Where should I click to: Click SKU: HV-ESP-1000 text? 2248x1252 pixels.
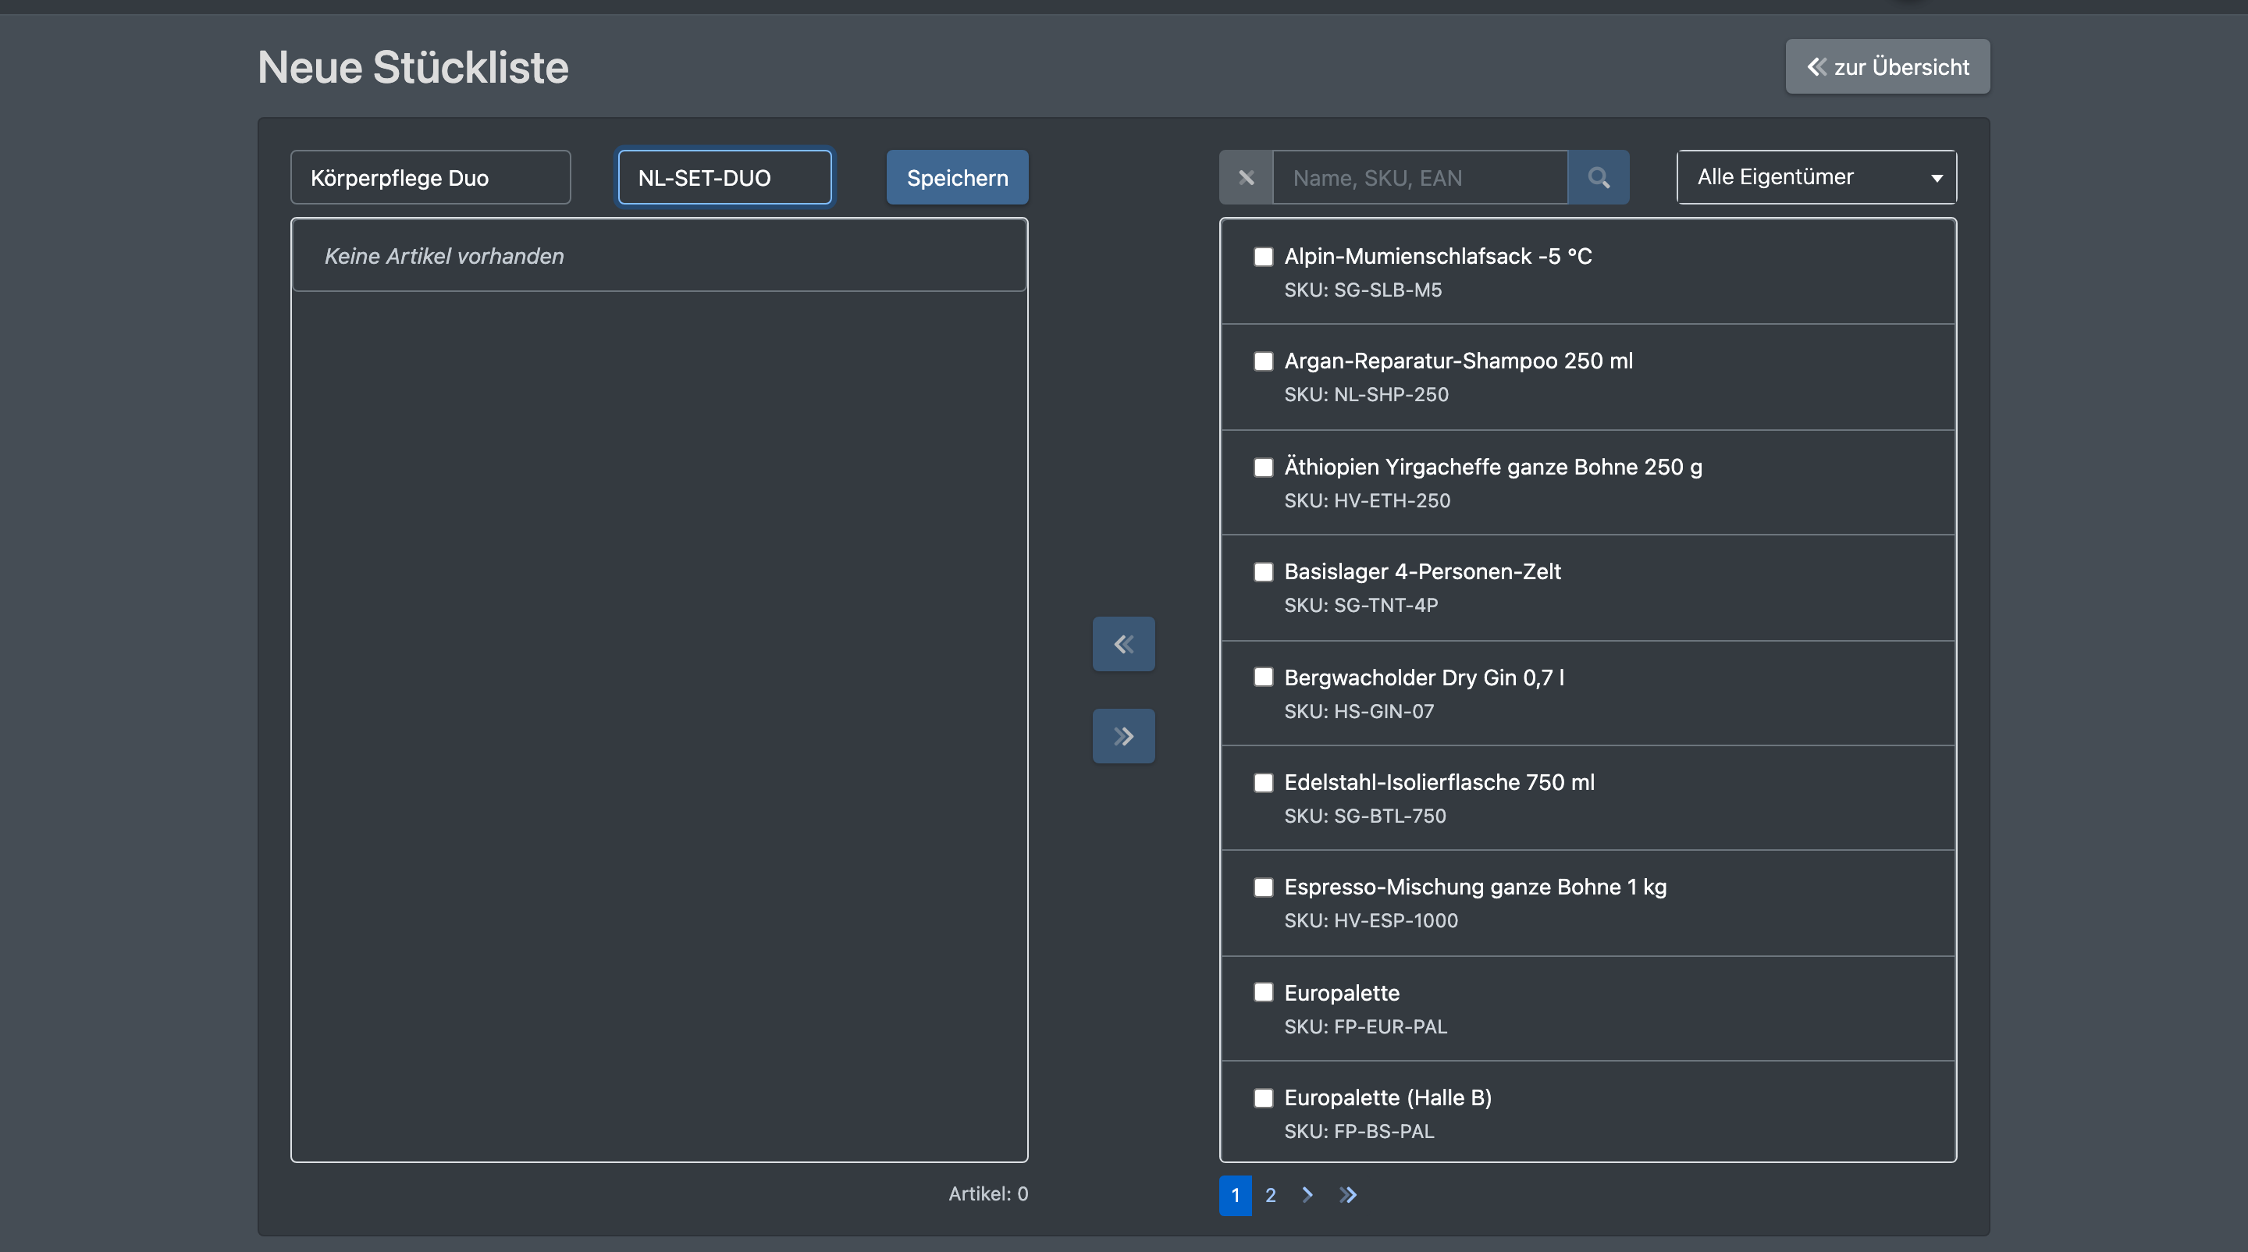[x=1370, y=920]
